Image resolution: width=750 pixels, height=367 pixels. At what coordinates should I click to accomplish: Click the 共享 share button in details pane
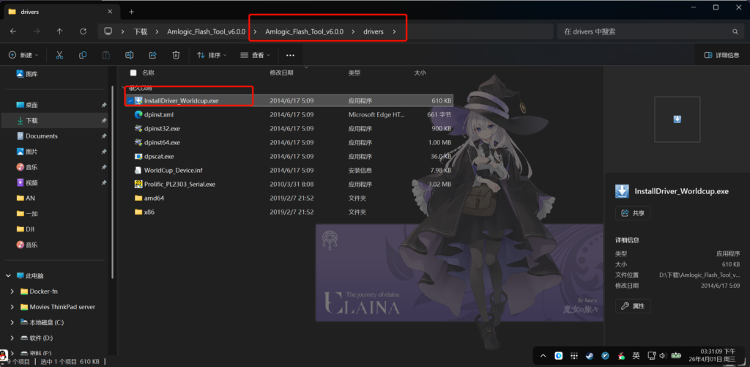point(633,212)
